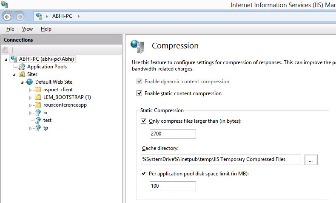This screenshot has width=336, height=203.
Task: Expand the LEM_BOOTSTRAP (1) folder
Action: point(31,98)
